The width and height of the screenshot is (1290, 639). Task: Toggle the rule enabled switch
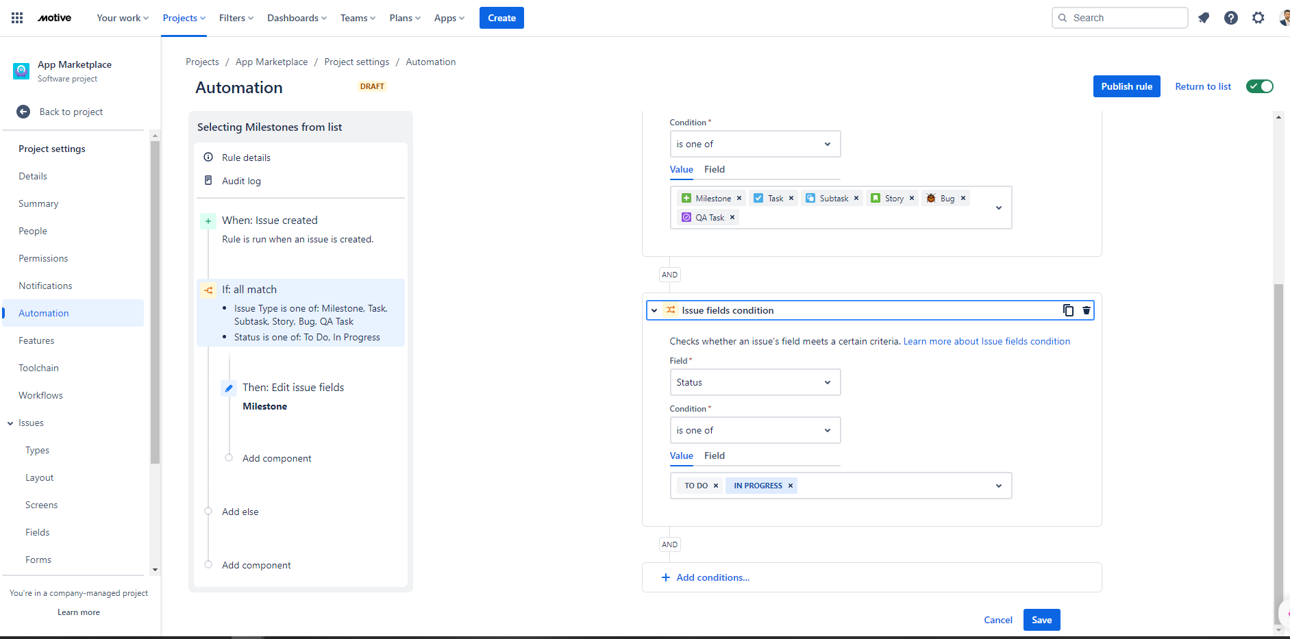click(x=1260, y=86)
